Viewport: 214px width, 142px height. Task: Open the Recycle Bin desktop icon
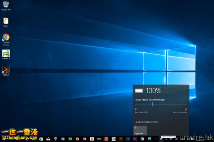[6, 6]
